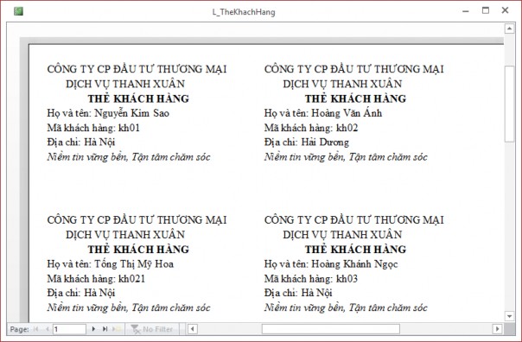Click Hà Nội on Nguyễn Kim Sao's card
This screenshot has width=522, height=342.
[99, 142]
